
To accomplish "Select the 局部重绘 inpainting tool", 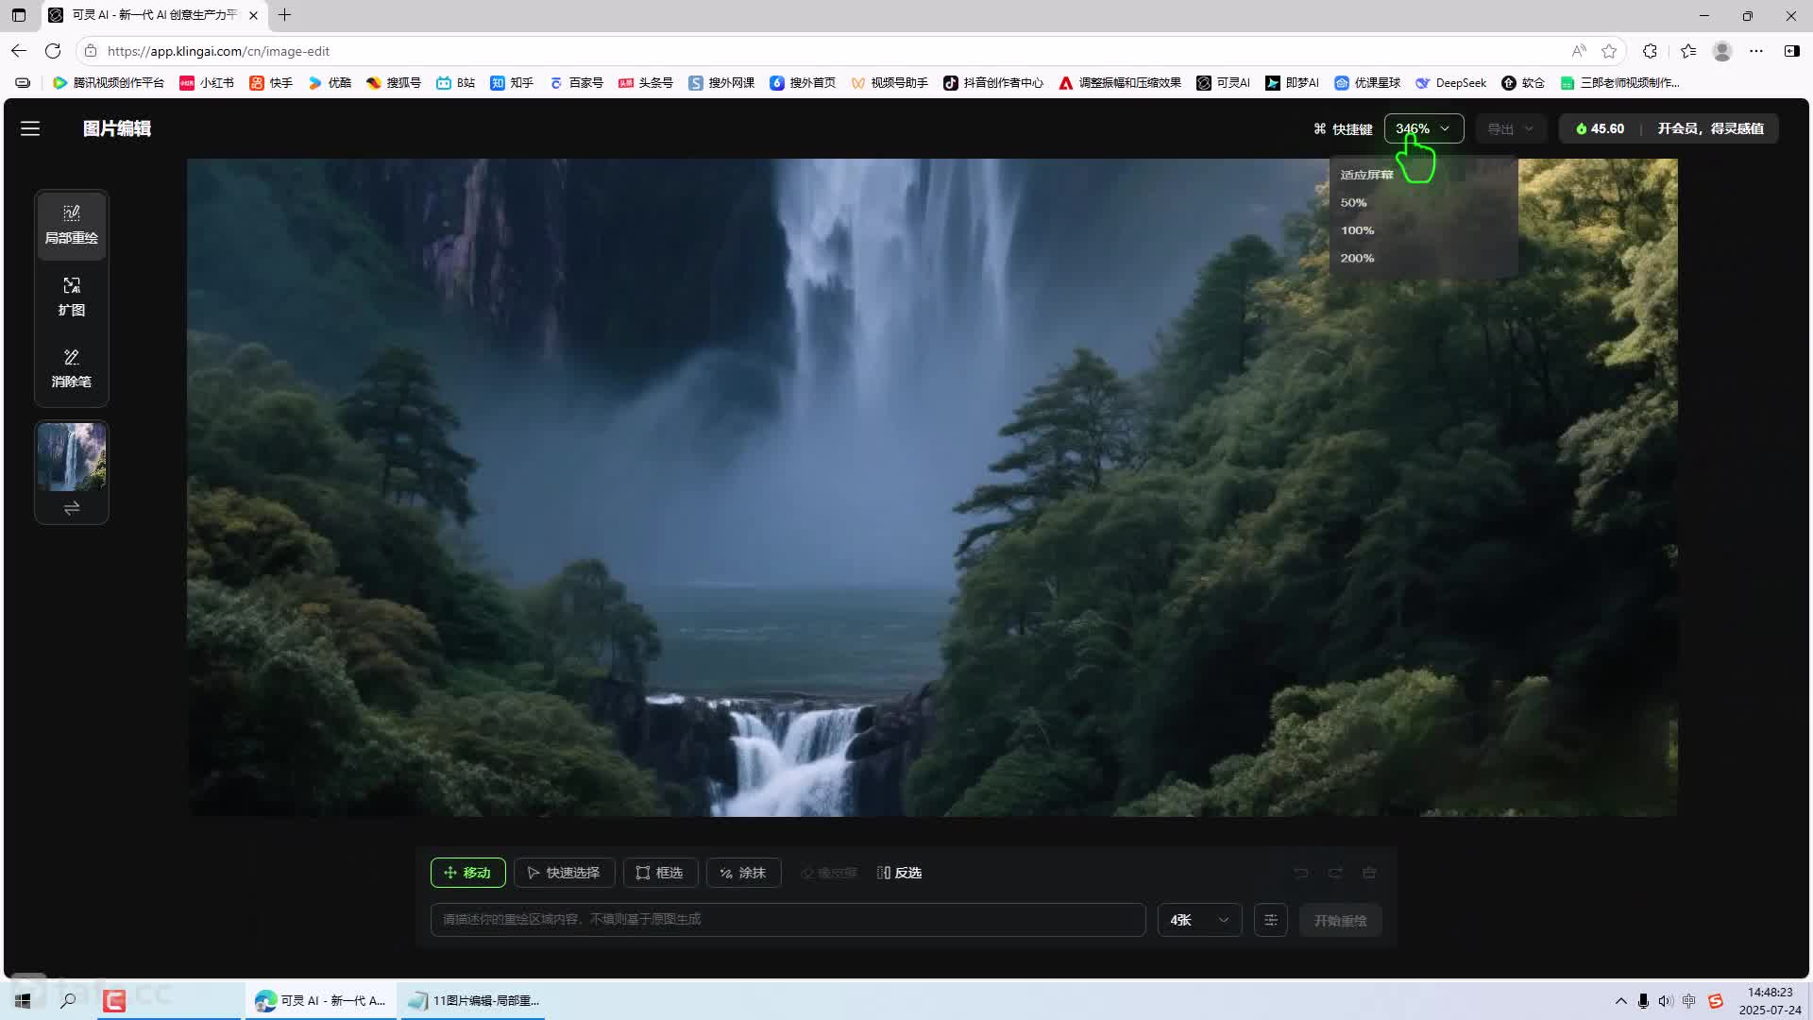I will pos(72,225).
